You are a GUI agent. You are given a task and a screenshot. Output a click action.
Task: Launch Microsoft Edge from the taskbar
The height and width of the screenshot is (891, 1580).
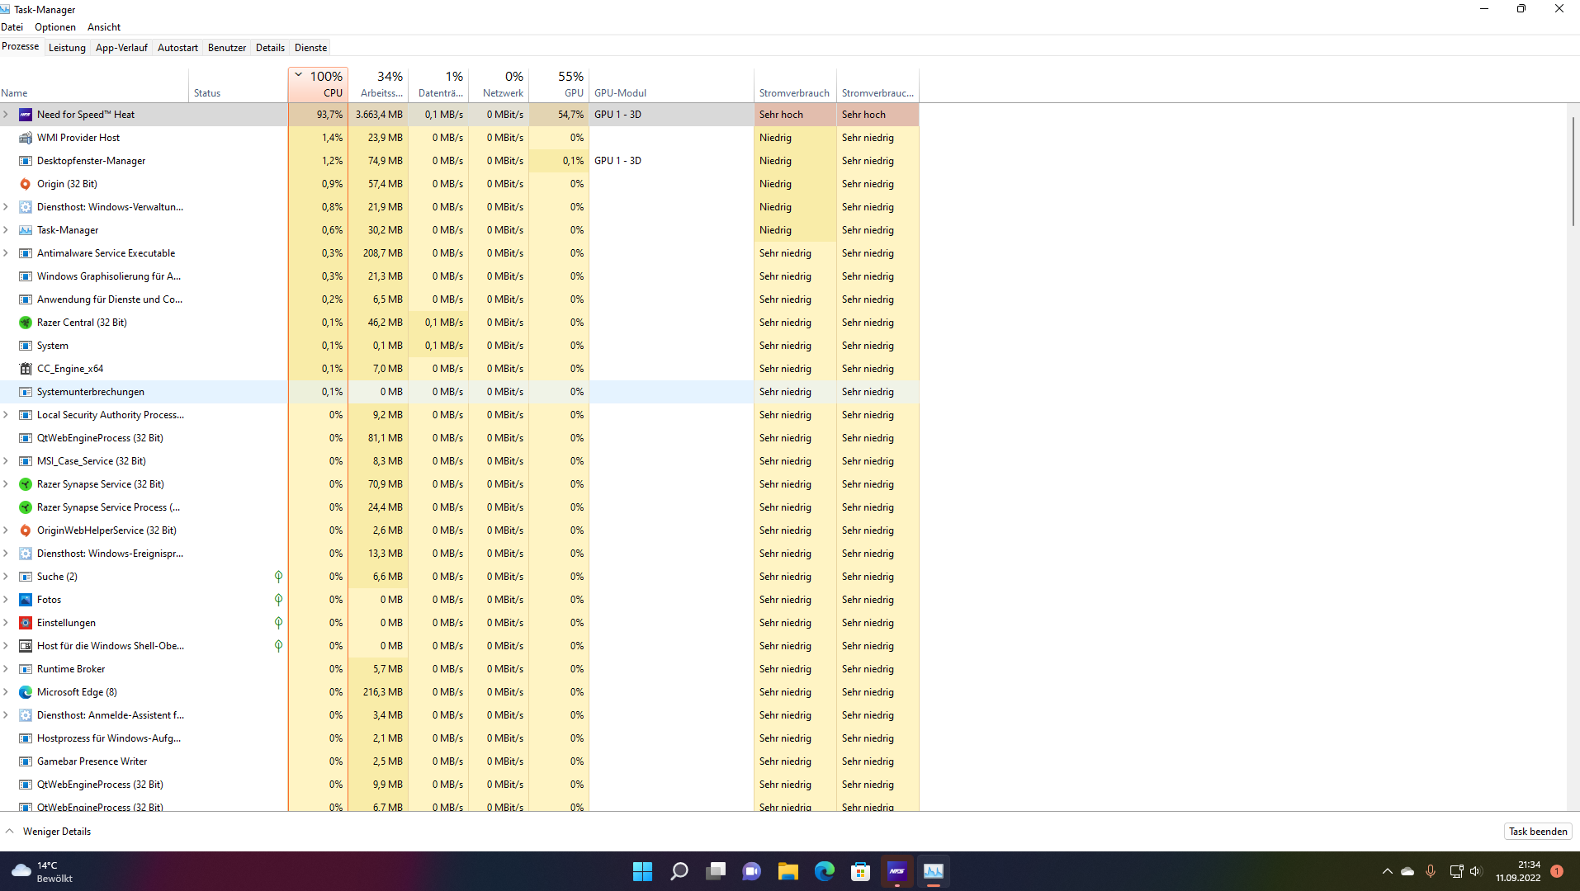[825, 871]
